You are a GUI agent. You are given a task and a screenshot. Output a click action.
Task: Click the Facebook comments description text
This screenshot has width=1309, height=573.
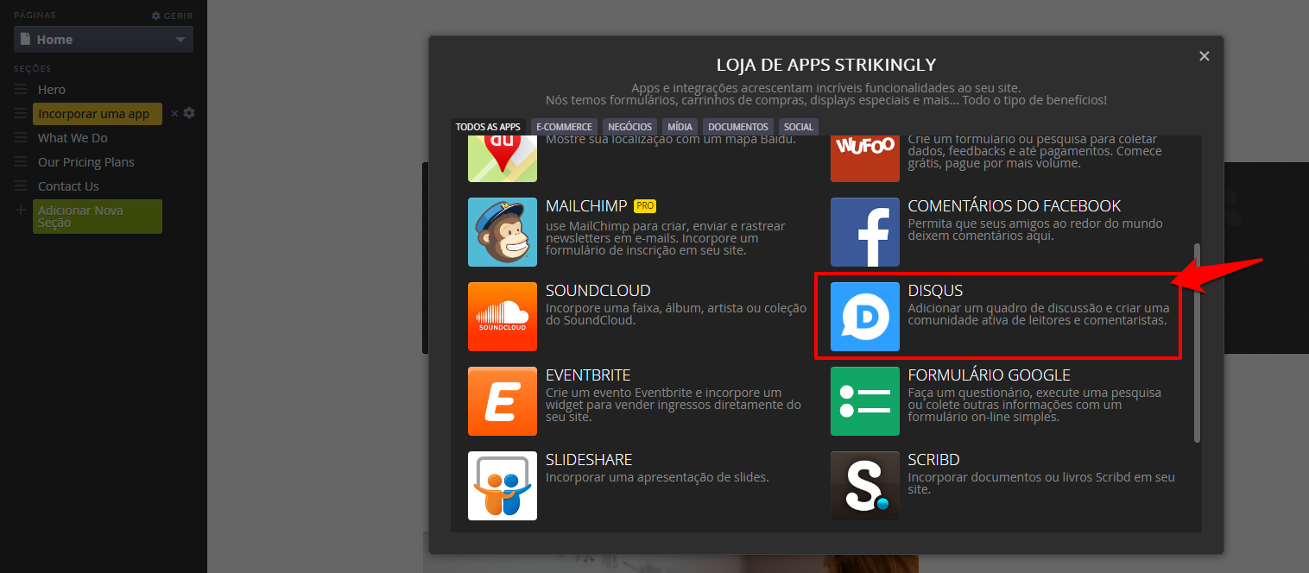click(1035, 230)
